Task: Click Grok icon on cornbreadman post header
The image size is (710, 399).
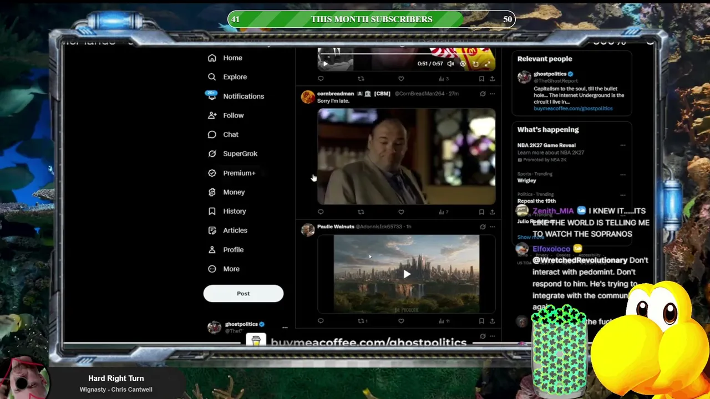Action: click(x=483, y=94)
